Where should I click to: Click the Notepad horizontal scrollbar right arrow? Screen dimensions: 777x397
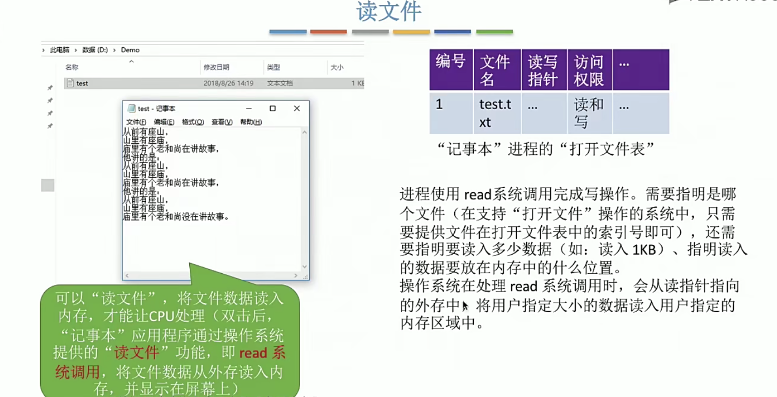click(x=296, y=275)
